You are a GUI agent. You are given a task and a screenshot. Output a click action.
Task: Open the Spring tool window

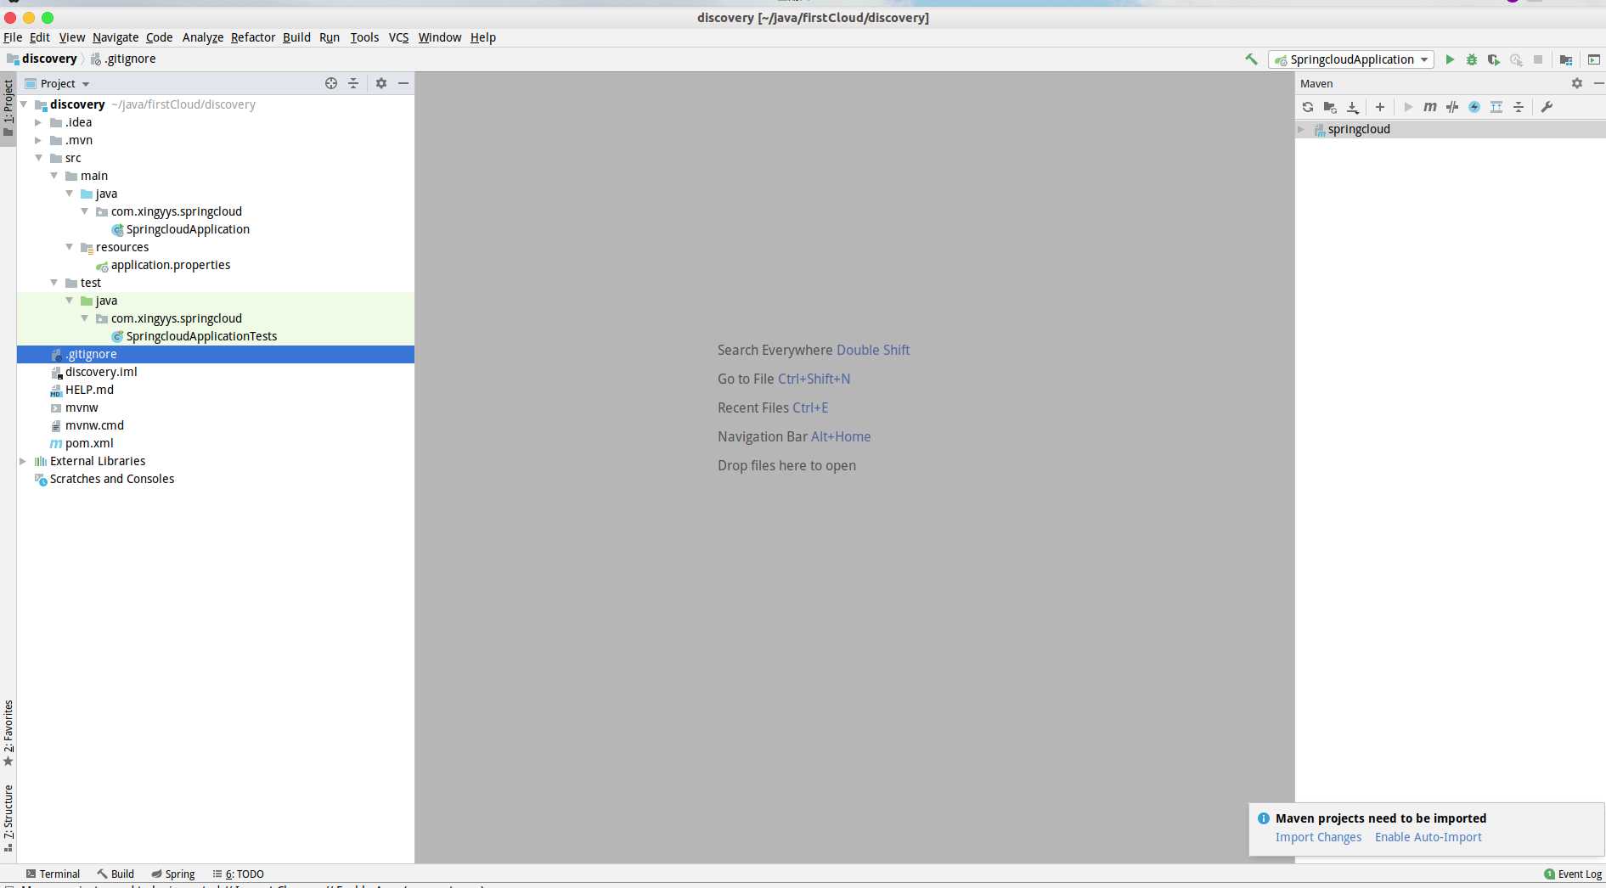[173, 874]
